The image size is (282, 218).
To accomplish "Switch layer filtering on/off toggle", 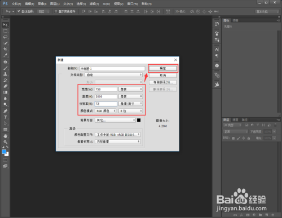I will pos(275,125).
